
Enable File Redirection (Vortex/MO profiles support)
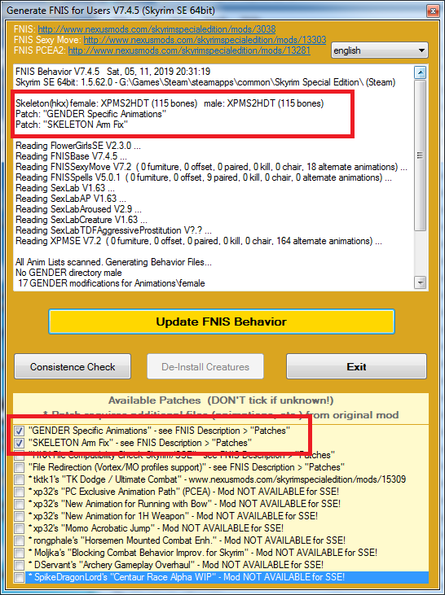pos(19,467)
